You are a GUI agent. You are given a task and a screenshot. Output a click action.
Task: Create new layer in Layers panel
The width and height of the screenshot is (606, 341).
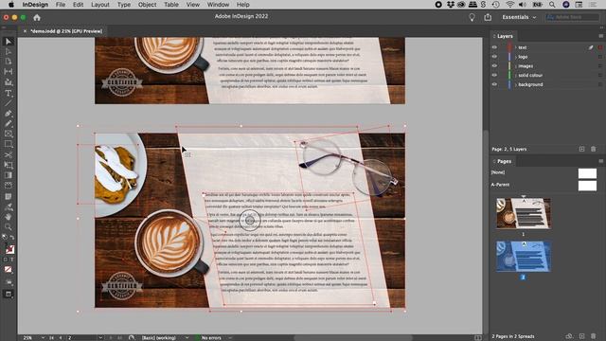click(x=581, y=149)
